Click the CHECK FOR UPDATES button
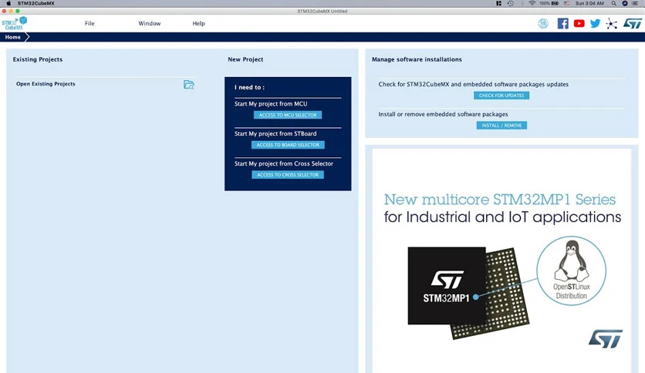The width and height of the screenshot is (645, 373). click(501, 96)
